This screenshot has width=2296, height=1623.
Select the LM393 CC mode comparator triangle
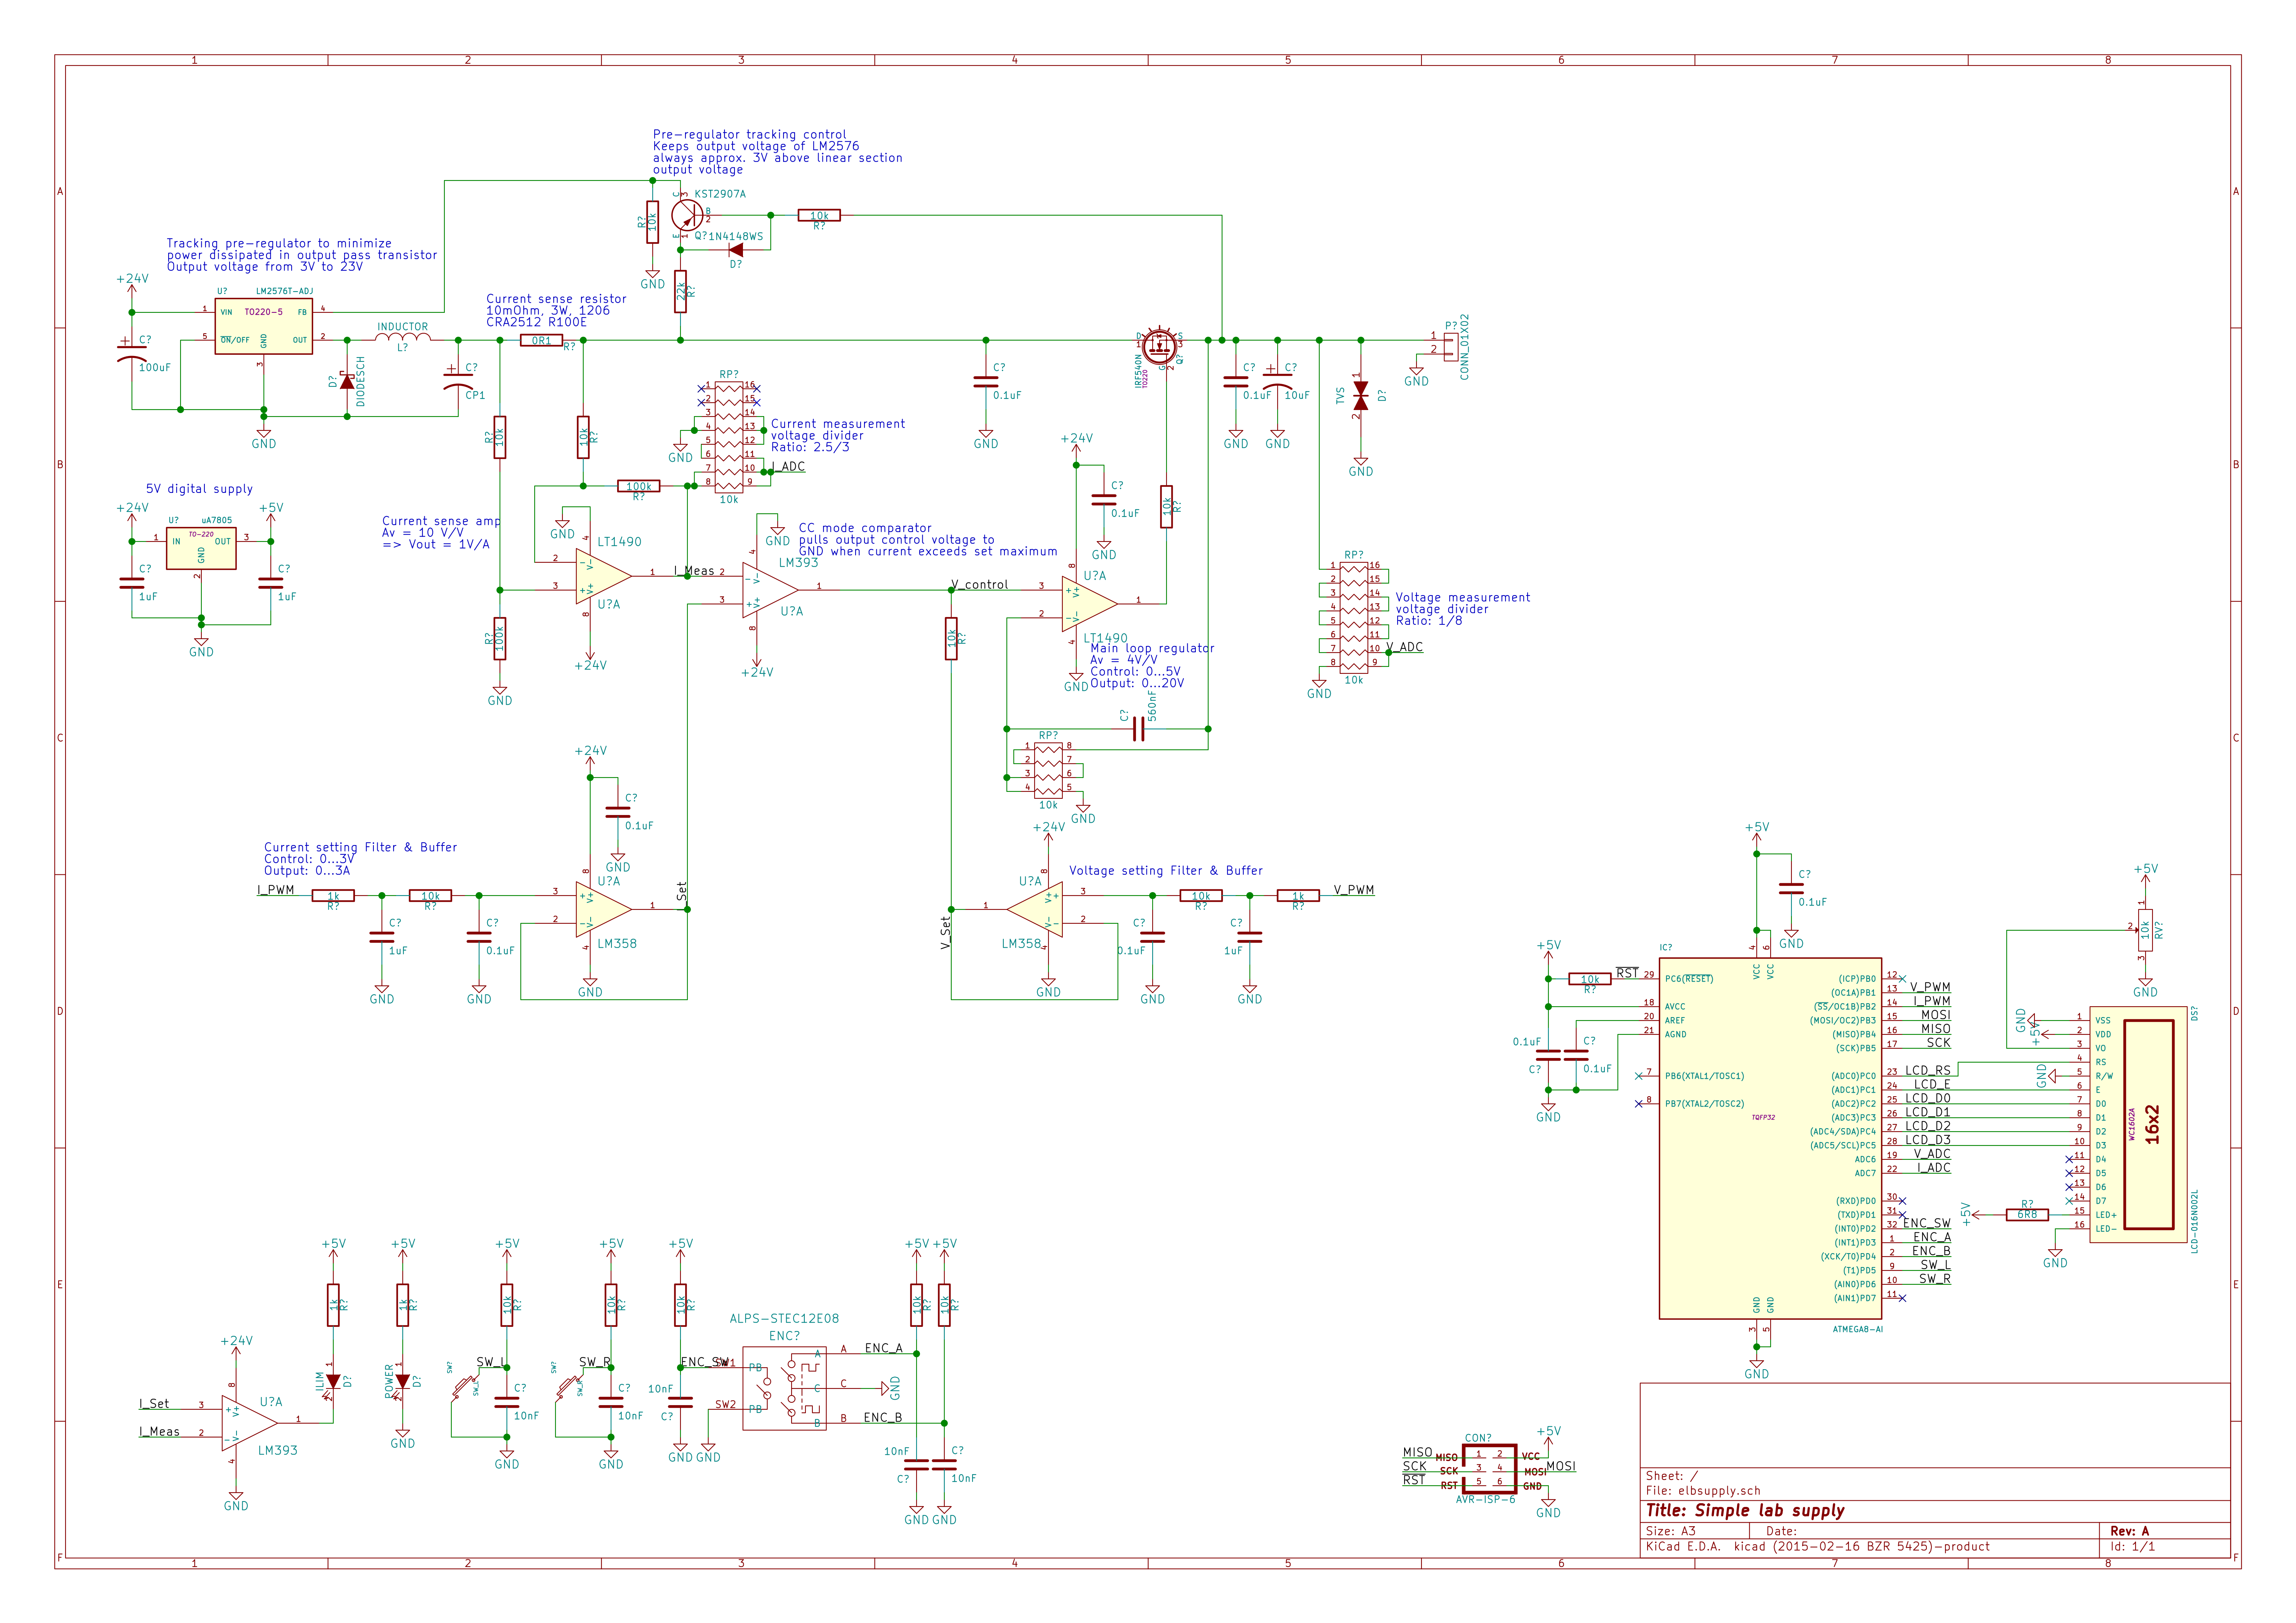click(768, 590)
